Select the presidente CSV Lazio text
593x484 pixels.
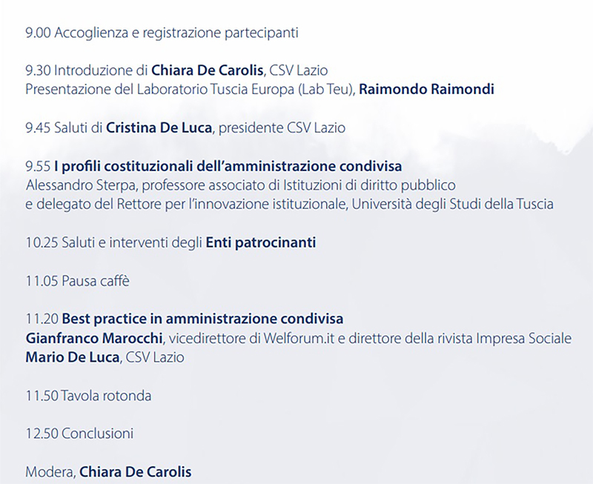282,127
